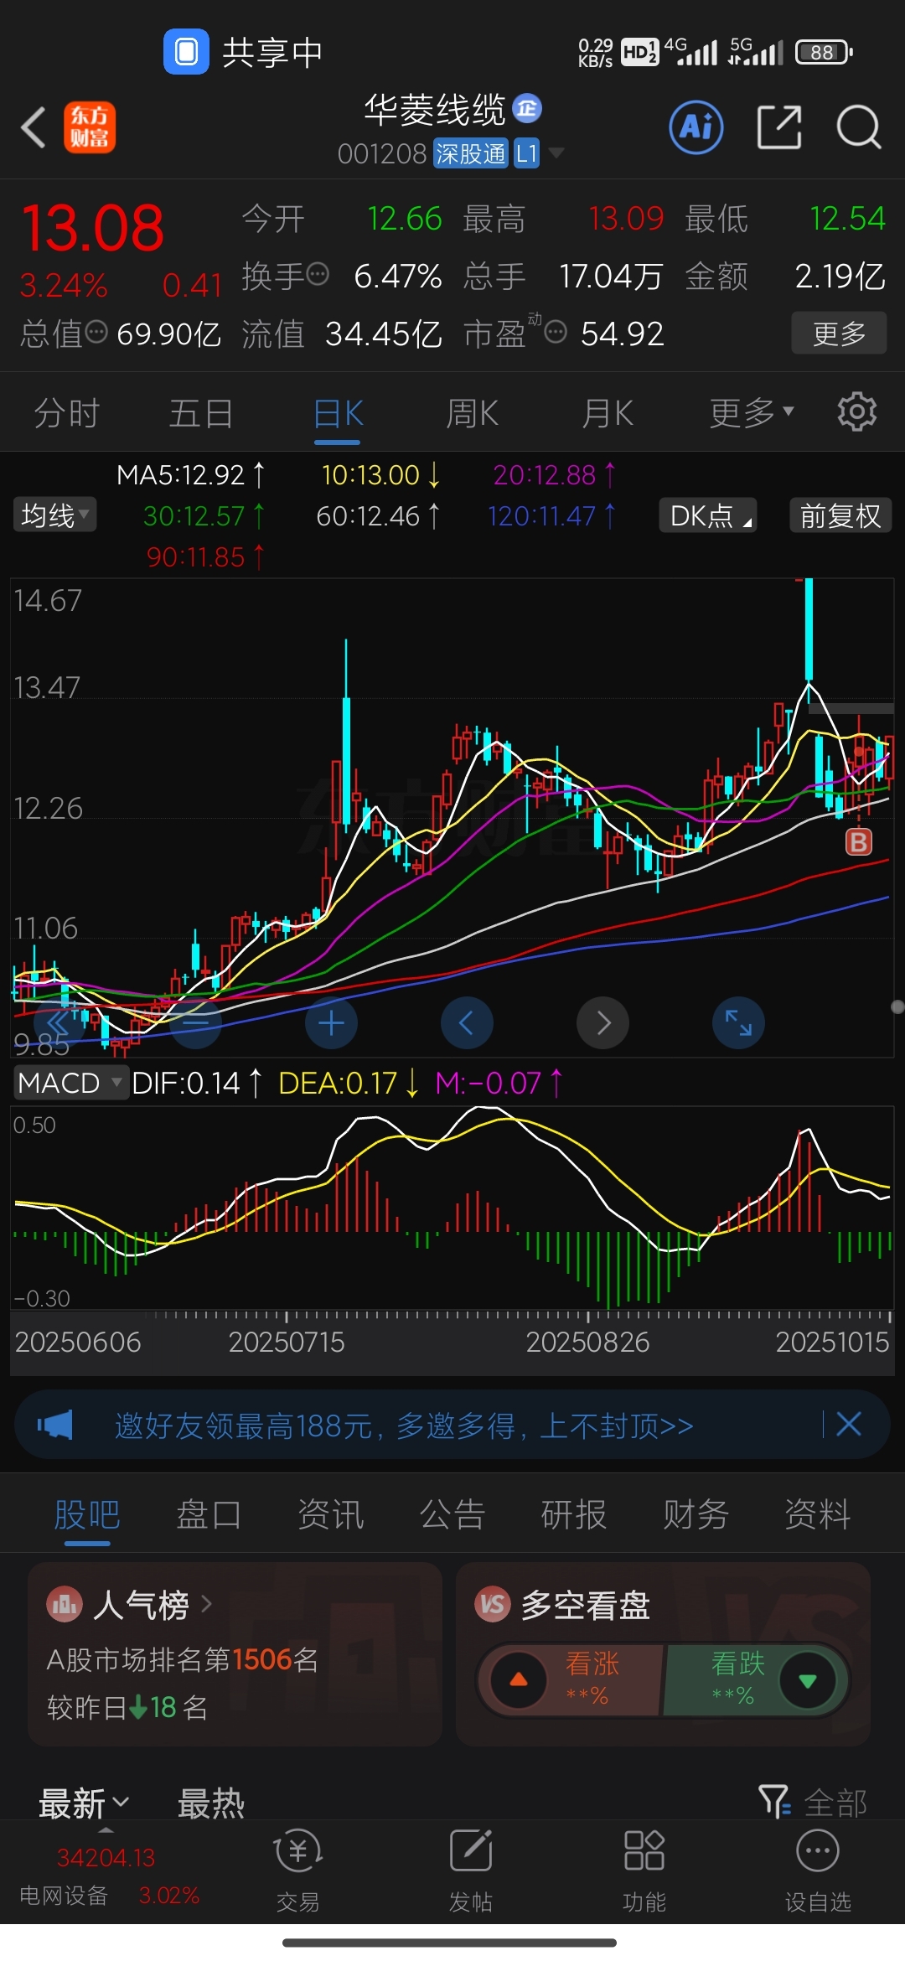Expand chart to fullscreen icon
905x1961 pixels.
pyautogui.click(x=738, y=1022)
